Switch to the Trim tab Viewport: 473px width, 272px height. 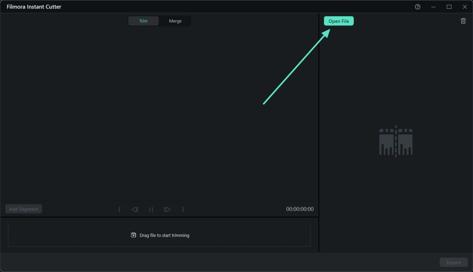tap(143, 21)
